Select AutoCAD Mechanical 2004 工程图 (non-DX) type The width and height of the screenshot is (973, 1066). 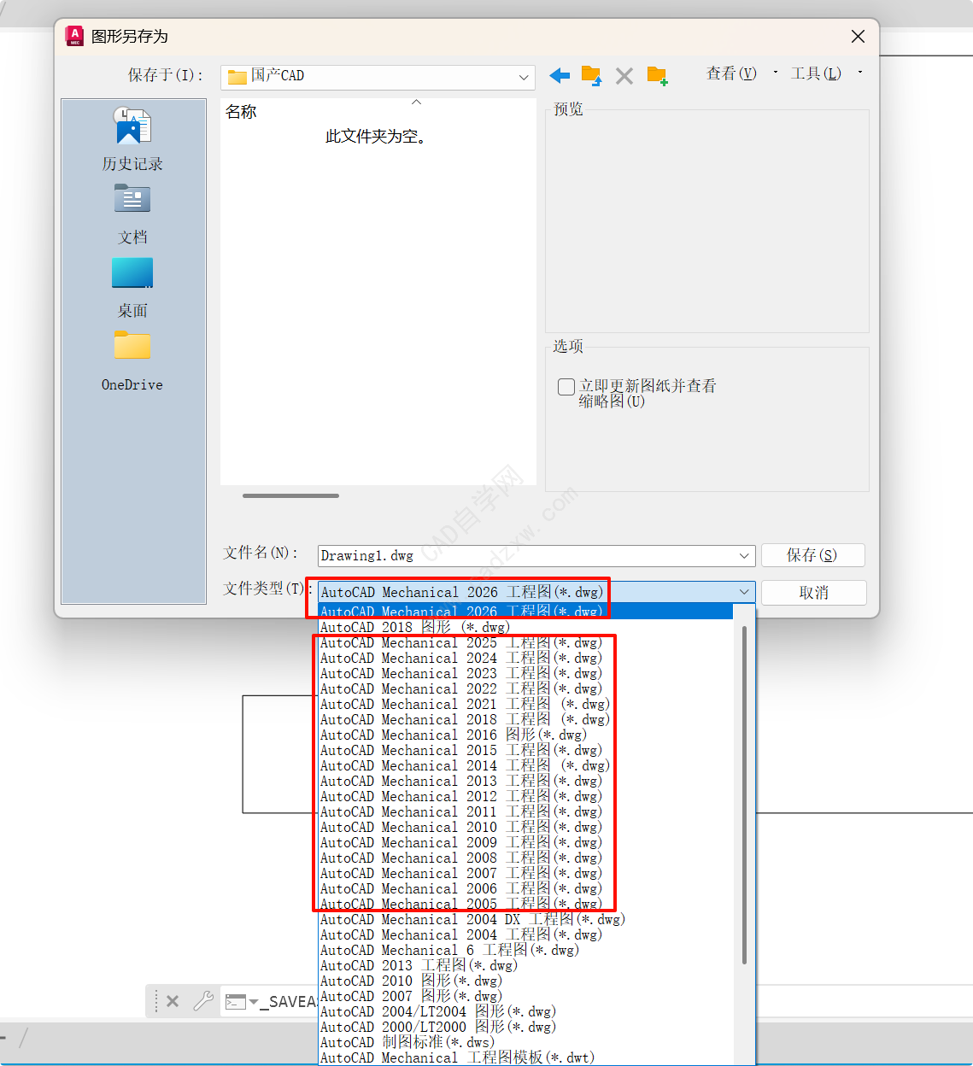click(525, 934)
